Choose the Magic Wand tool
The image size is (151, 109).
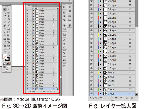(5, 13)
